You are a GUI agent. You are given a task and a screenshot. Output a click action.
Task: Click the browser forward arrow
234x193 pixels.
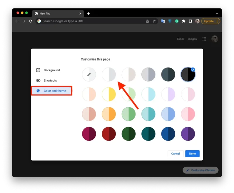24,21
